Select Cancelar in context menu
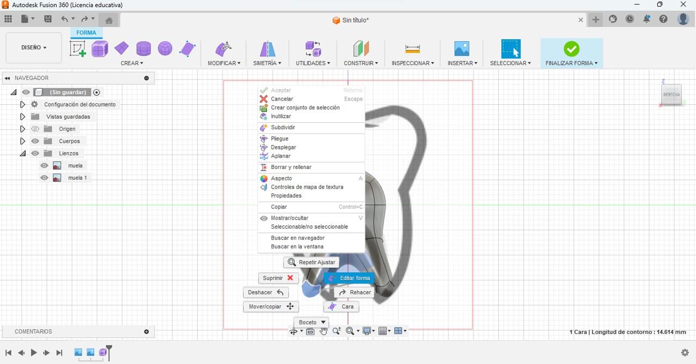This screenshot has height=364, width=696. point(311,99)
